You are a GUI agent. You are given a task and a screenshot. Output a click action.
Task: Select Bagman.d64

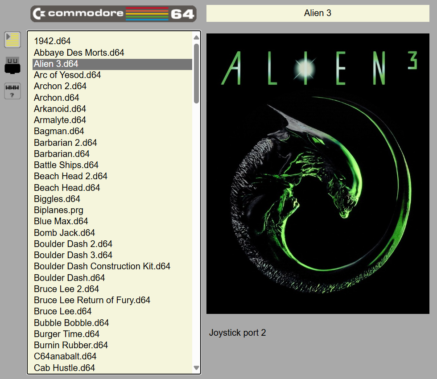(112, 131)
